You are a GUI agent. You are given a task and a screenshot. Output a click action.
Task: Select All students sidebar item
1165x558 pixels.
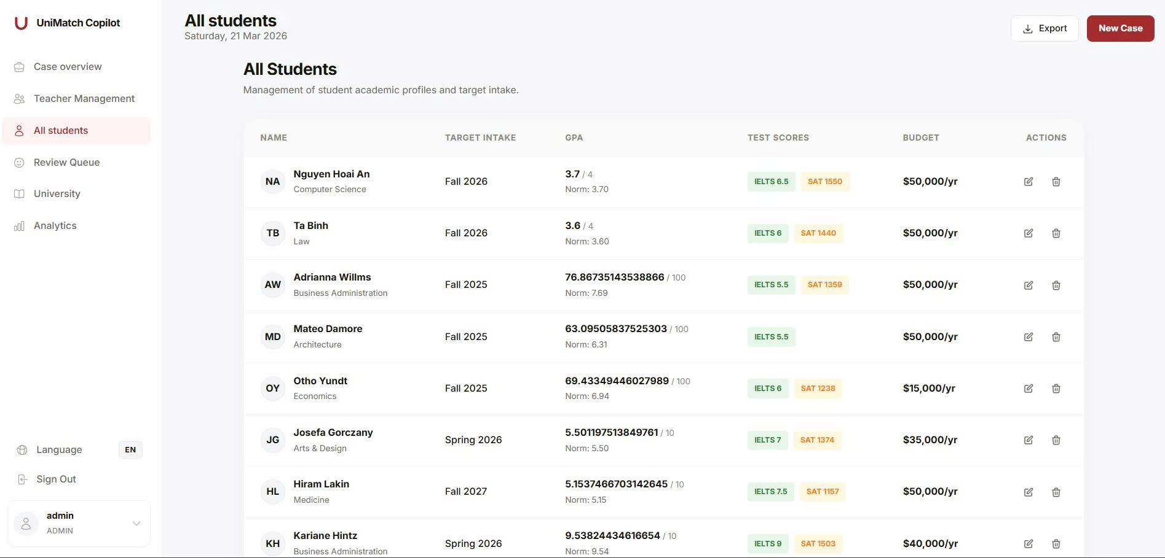pos(76,131)
